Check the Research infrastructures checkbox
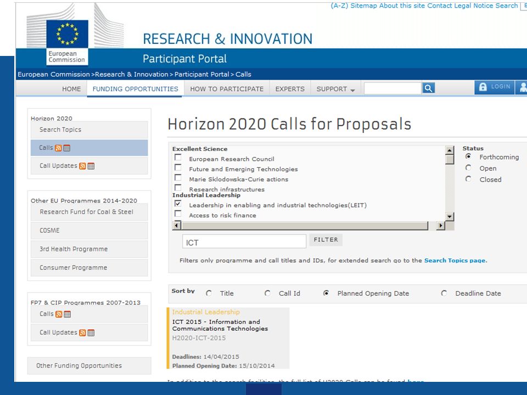The image size is (527, 395). [x=178, y=188]
